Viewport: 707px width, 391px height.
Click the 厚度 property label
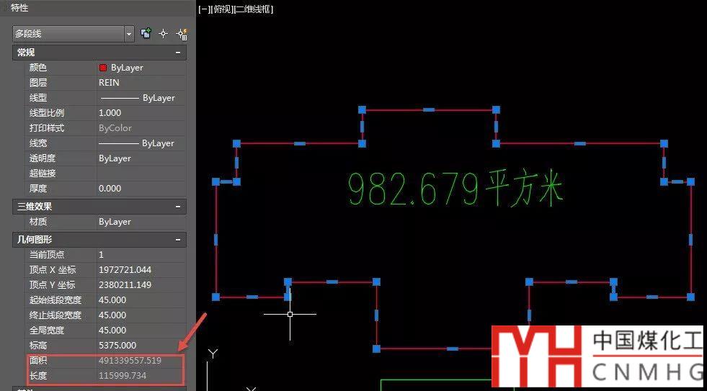tap(38, 188)
